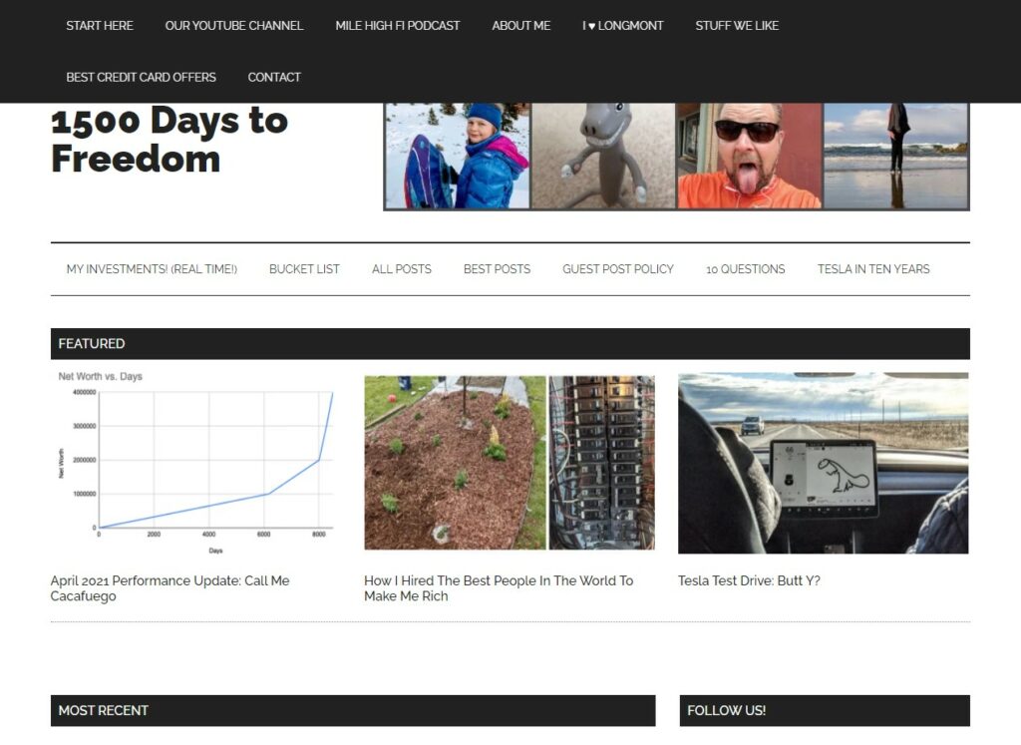
Task: Click the 1500 Days to Freedom site title
Action: click(170, 140)
